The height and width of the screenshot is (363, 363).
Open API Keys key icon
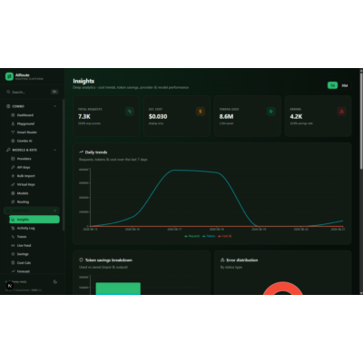click(13, 167)
